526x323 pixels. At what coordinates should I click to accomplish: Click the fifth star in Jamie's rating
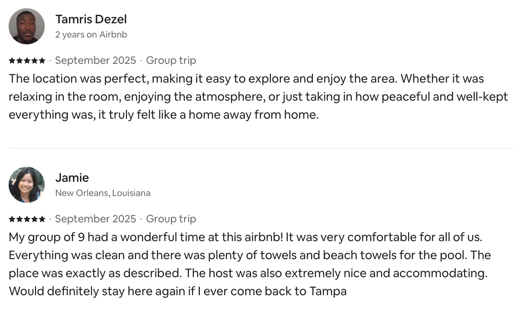tap(42, 219)
